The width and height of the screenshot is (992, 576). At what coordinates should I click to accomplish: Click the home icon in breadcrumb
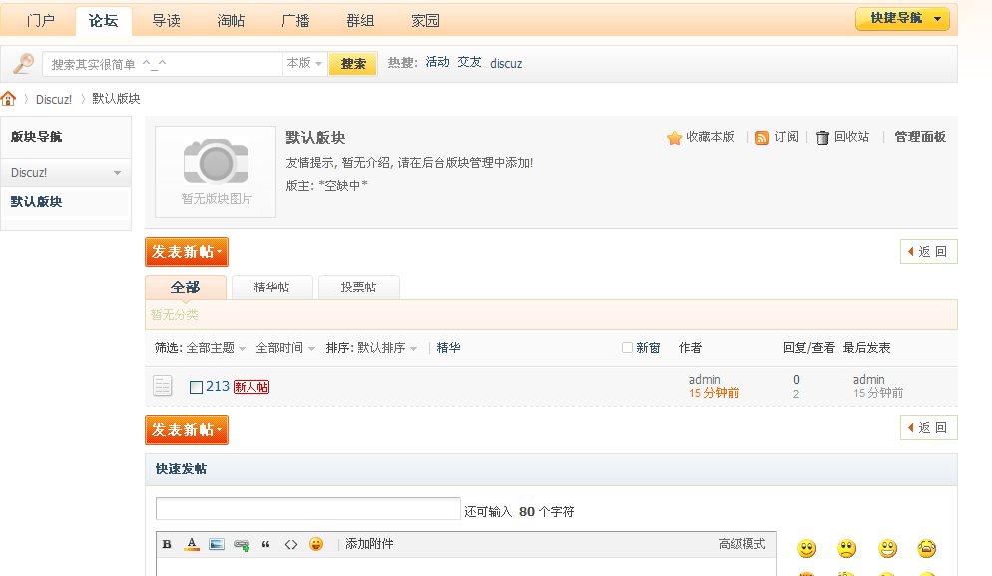click(8, 99)
